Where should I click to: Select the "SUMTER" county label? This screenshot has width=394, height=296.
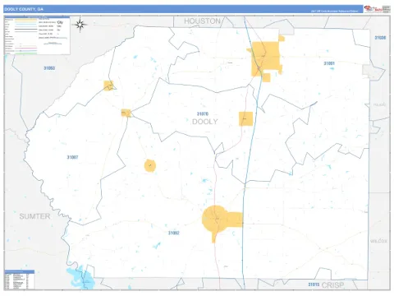click(x=34, y=216)
